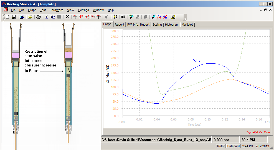Click the black X delete icon
The image size is (274, 150).
coord(67,17)
